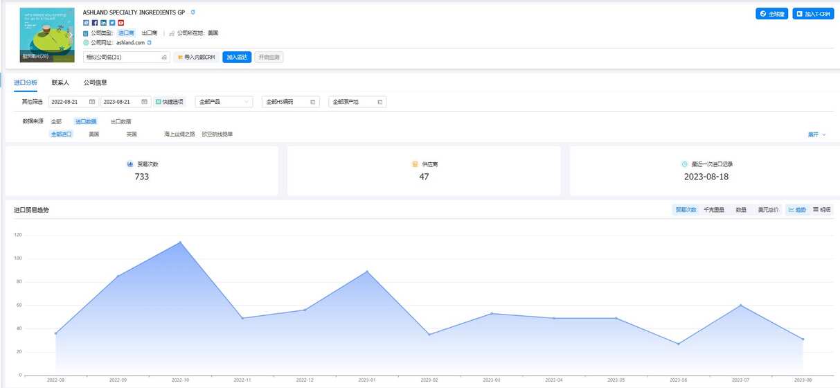Open the 全部HS编码 selector
The width and height of the screenshot is (840, 388).
pos(291,102)
